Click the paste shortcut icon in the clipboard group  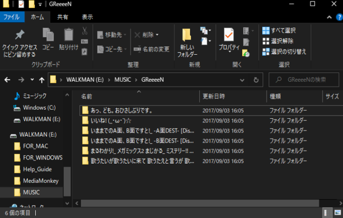pos(84,52)
